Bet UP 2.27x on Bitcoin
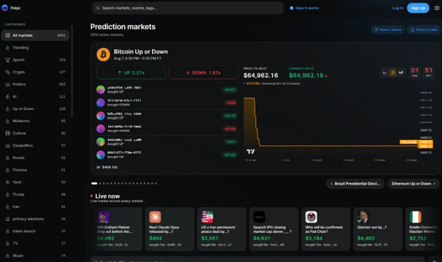Viewport: 442px width, 262px height. (x=131, y=73)
